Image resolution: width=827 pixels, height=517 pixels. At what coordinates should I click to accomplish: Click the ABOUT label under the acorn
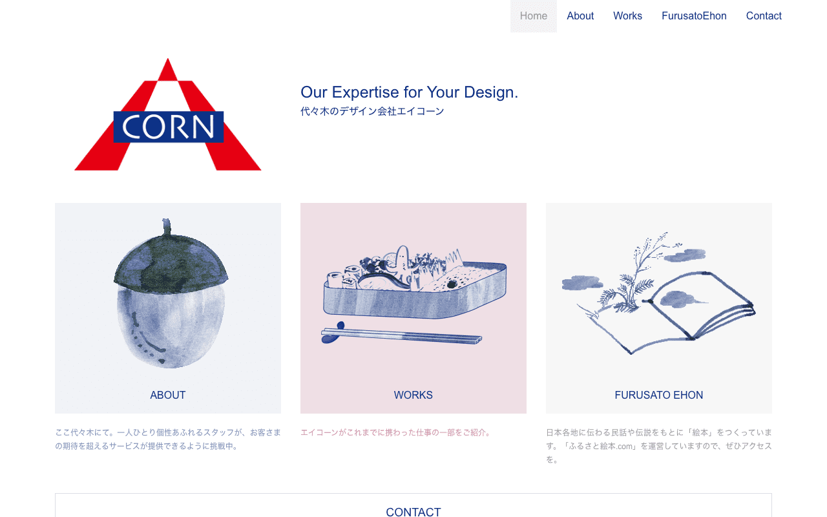(168, 395)
